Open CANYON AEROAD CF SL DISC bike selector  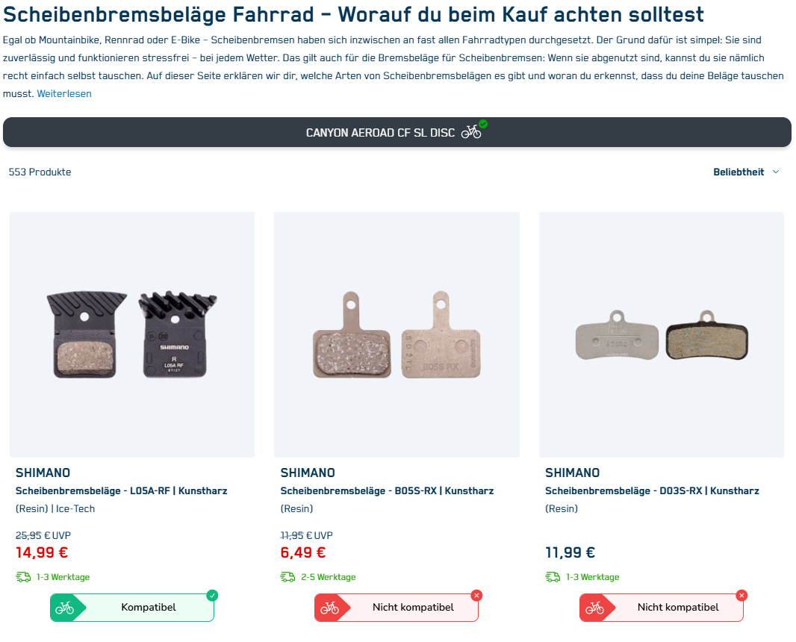[x=397, y=132]
